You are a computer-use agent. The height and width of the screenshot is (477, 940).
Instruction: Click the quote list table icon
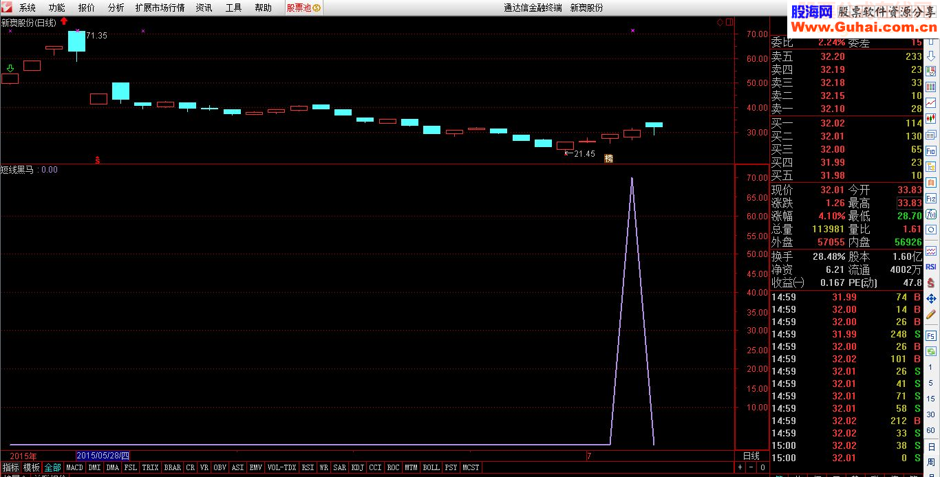(x=931, y=87)
